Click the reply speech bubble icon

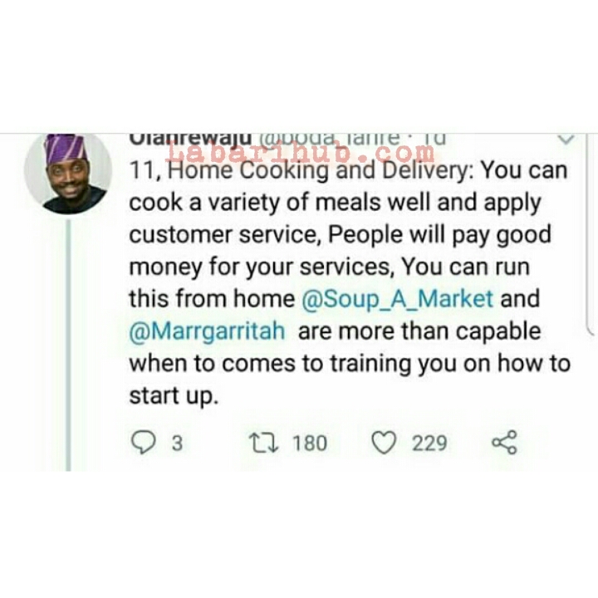[143, 442]
